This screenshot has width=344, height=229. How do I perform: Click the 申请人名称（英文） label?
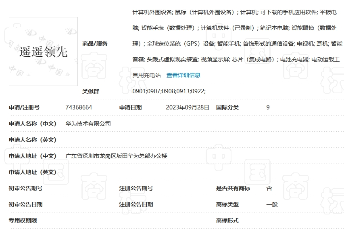pyautogui.click(x=33, y=140)
